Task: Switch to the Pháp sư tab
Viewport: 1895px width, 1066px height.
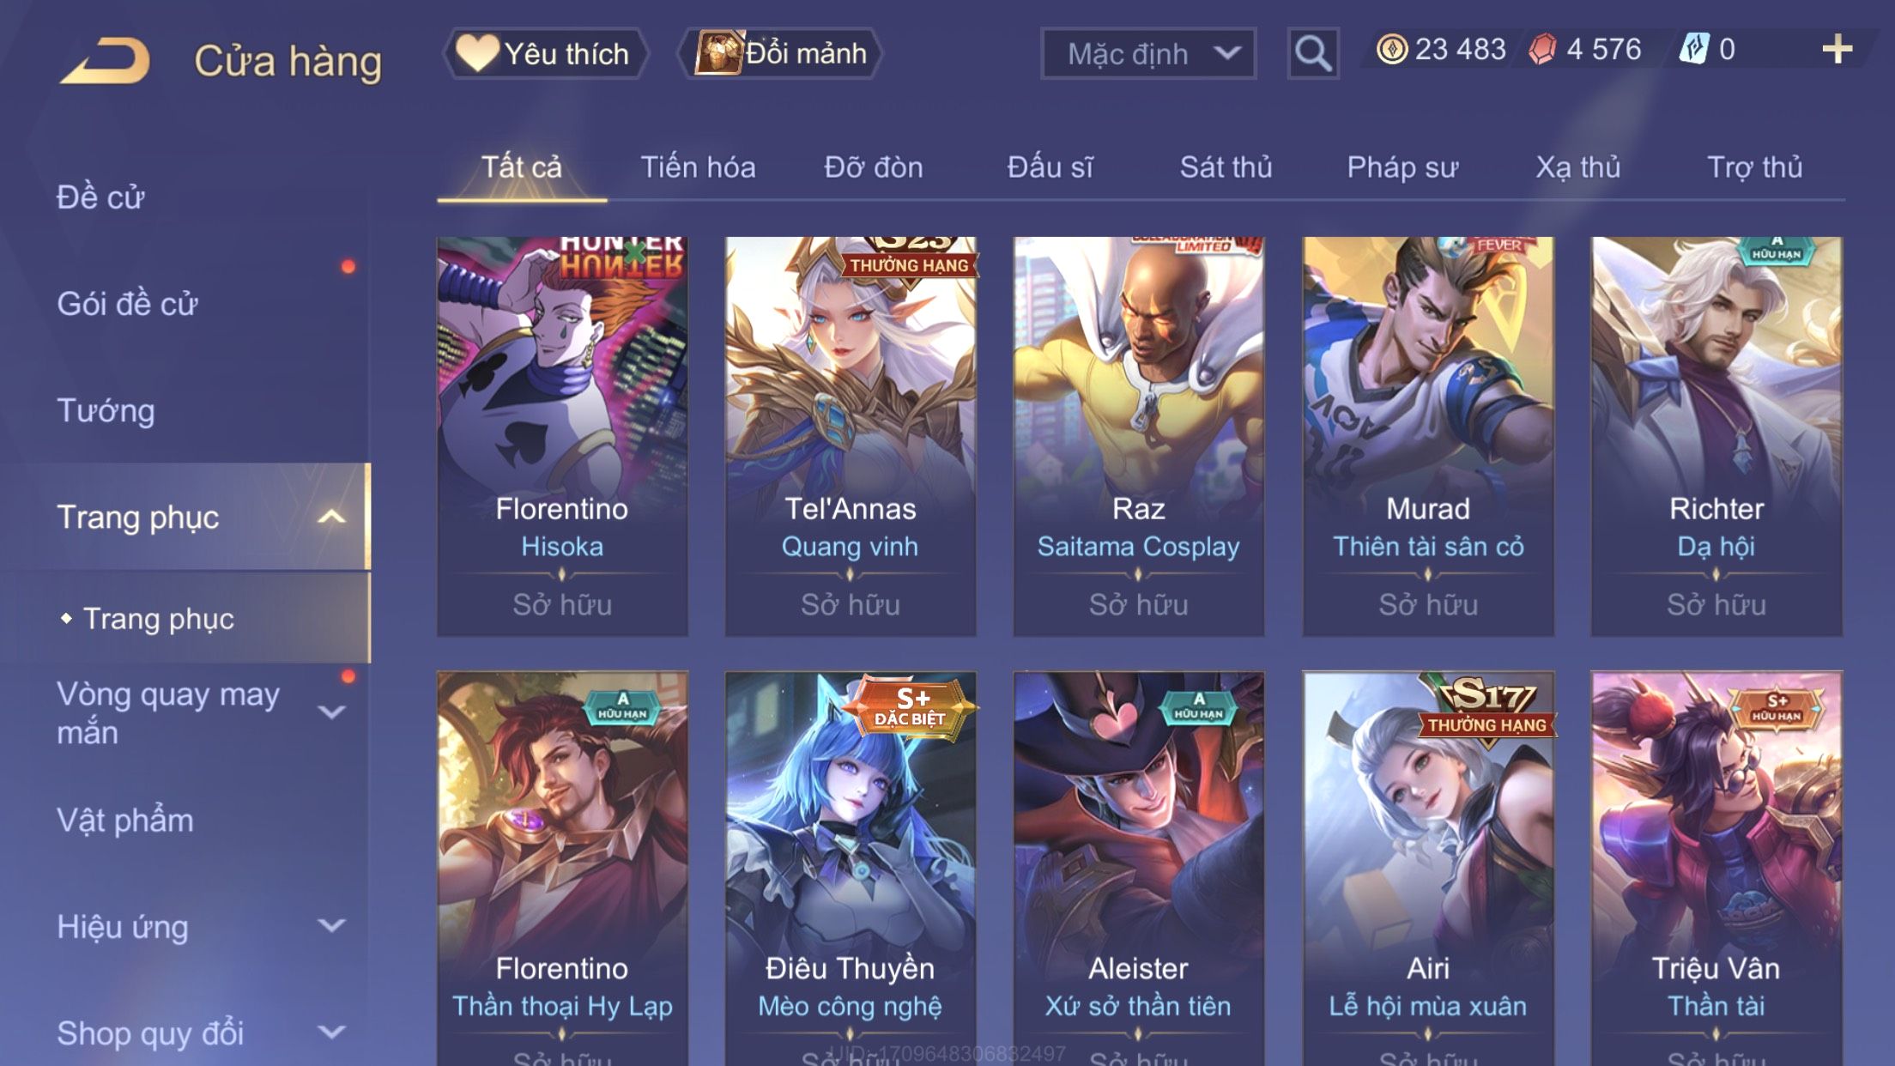Action: coord(1402,167)
